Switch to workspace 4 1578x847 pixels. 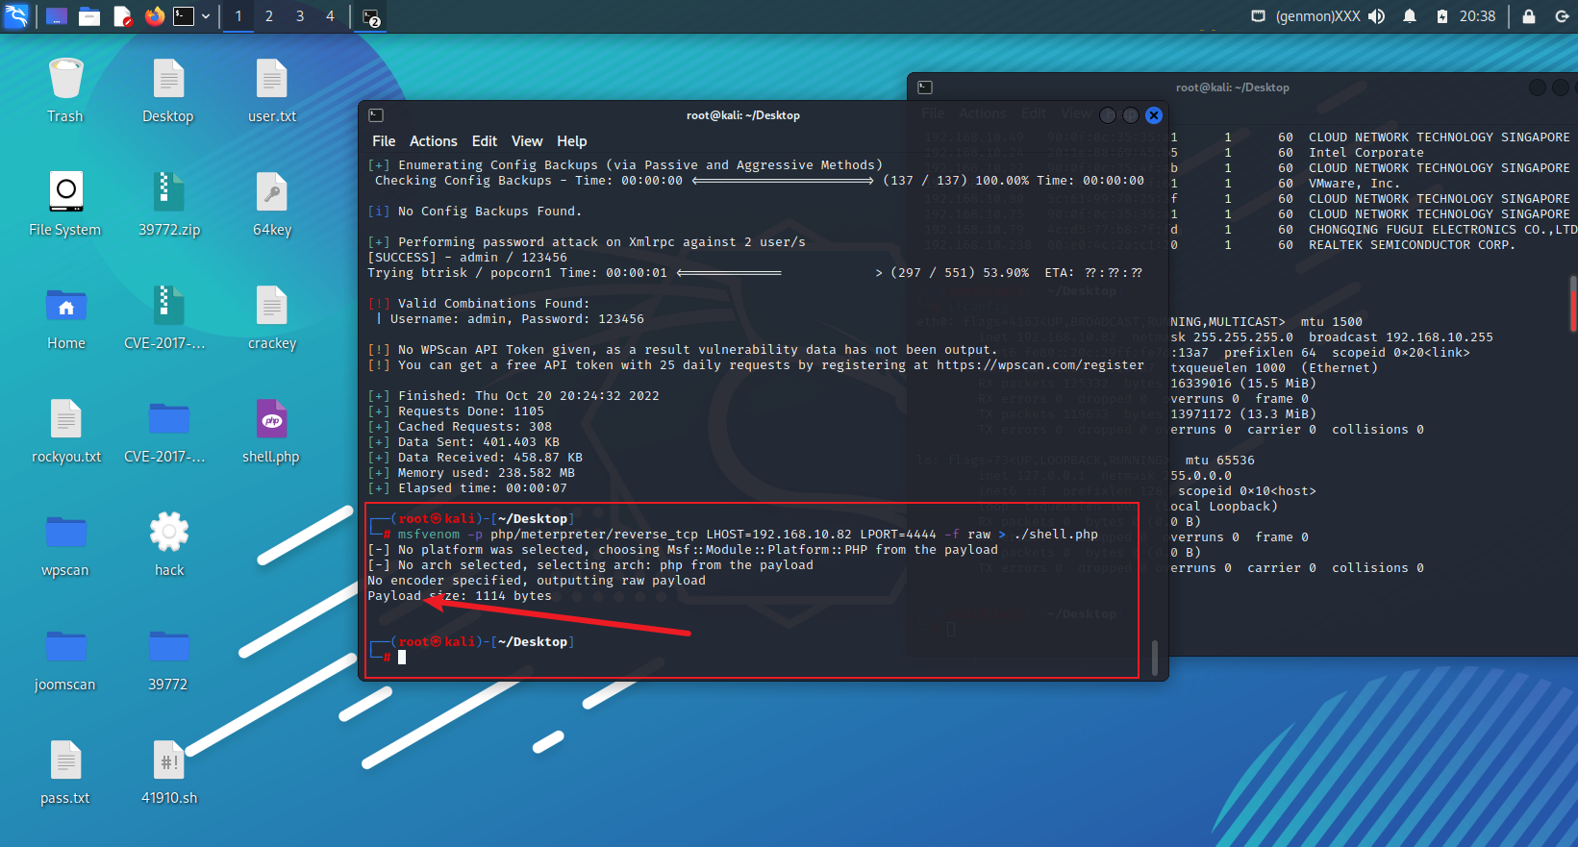(330, 16)
